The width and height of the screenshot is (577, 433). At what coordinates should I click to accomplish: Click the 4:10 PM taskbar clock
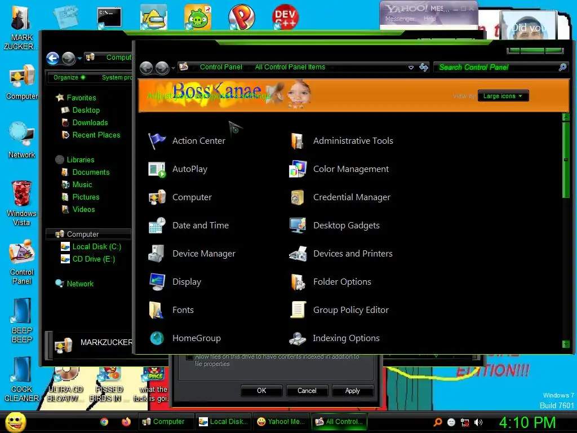click(527, 422)
